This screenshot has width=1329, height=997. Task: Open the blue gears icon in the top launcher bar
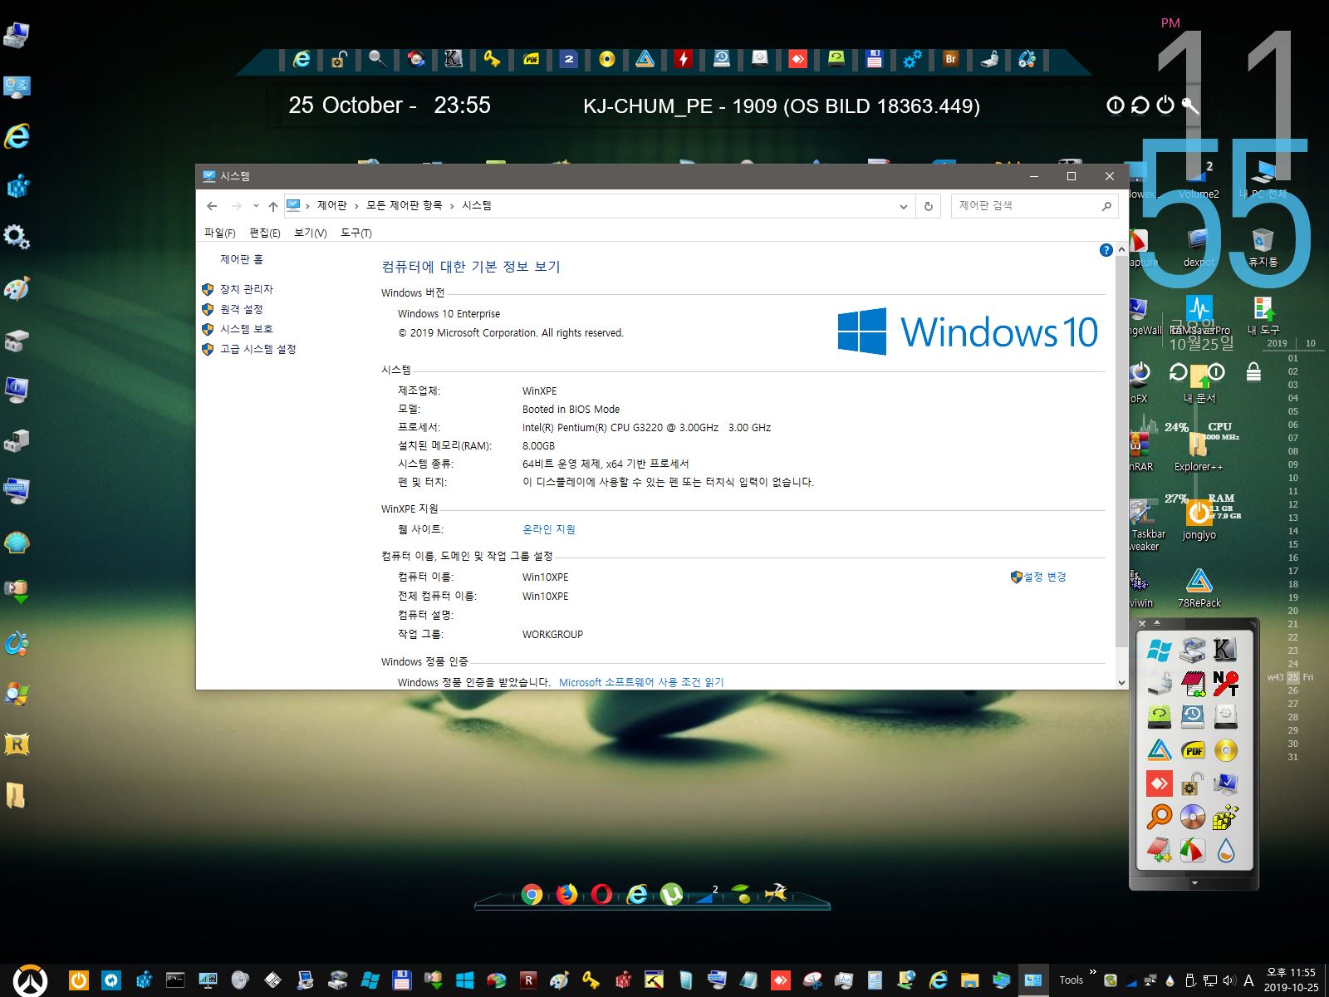pyautogui.click(x=913, y=59)
